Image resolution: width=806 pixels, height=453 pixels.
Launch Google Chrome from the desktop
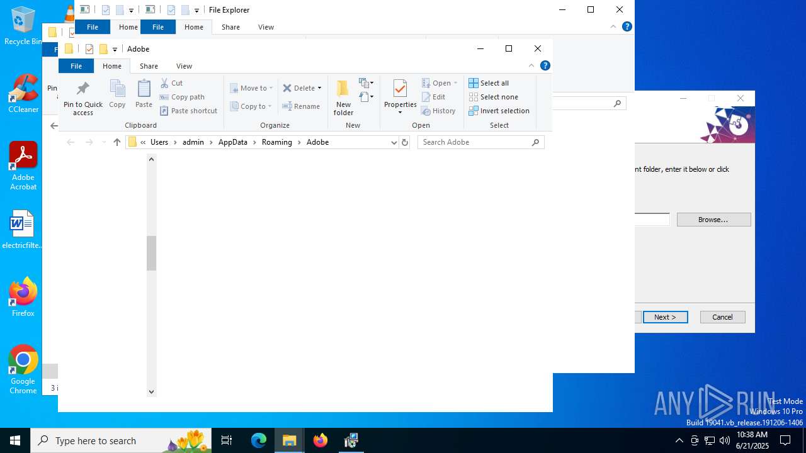point(23,370)
